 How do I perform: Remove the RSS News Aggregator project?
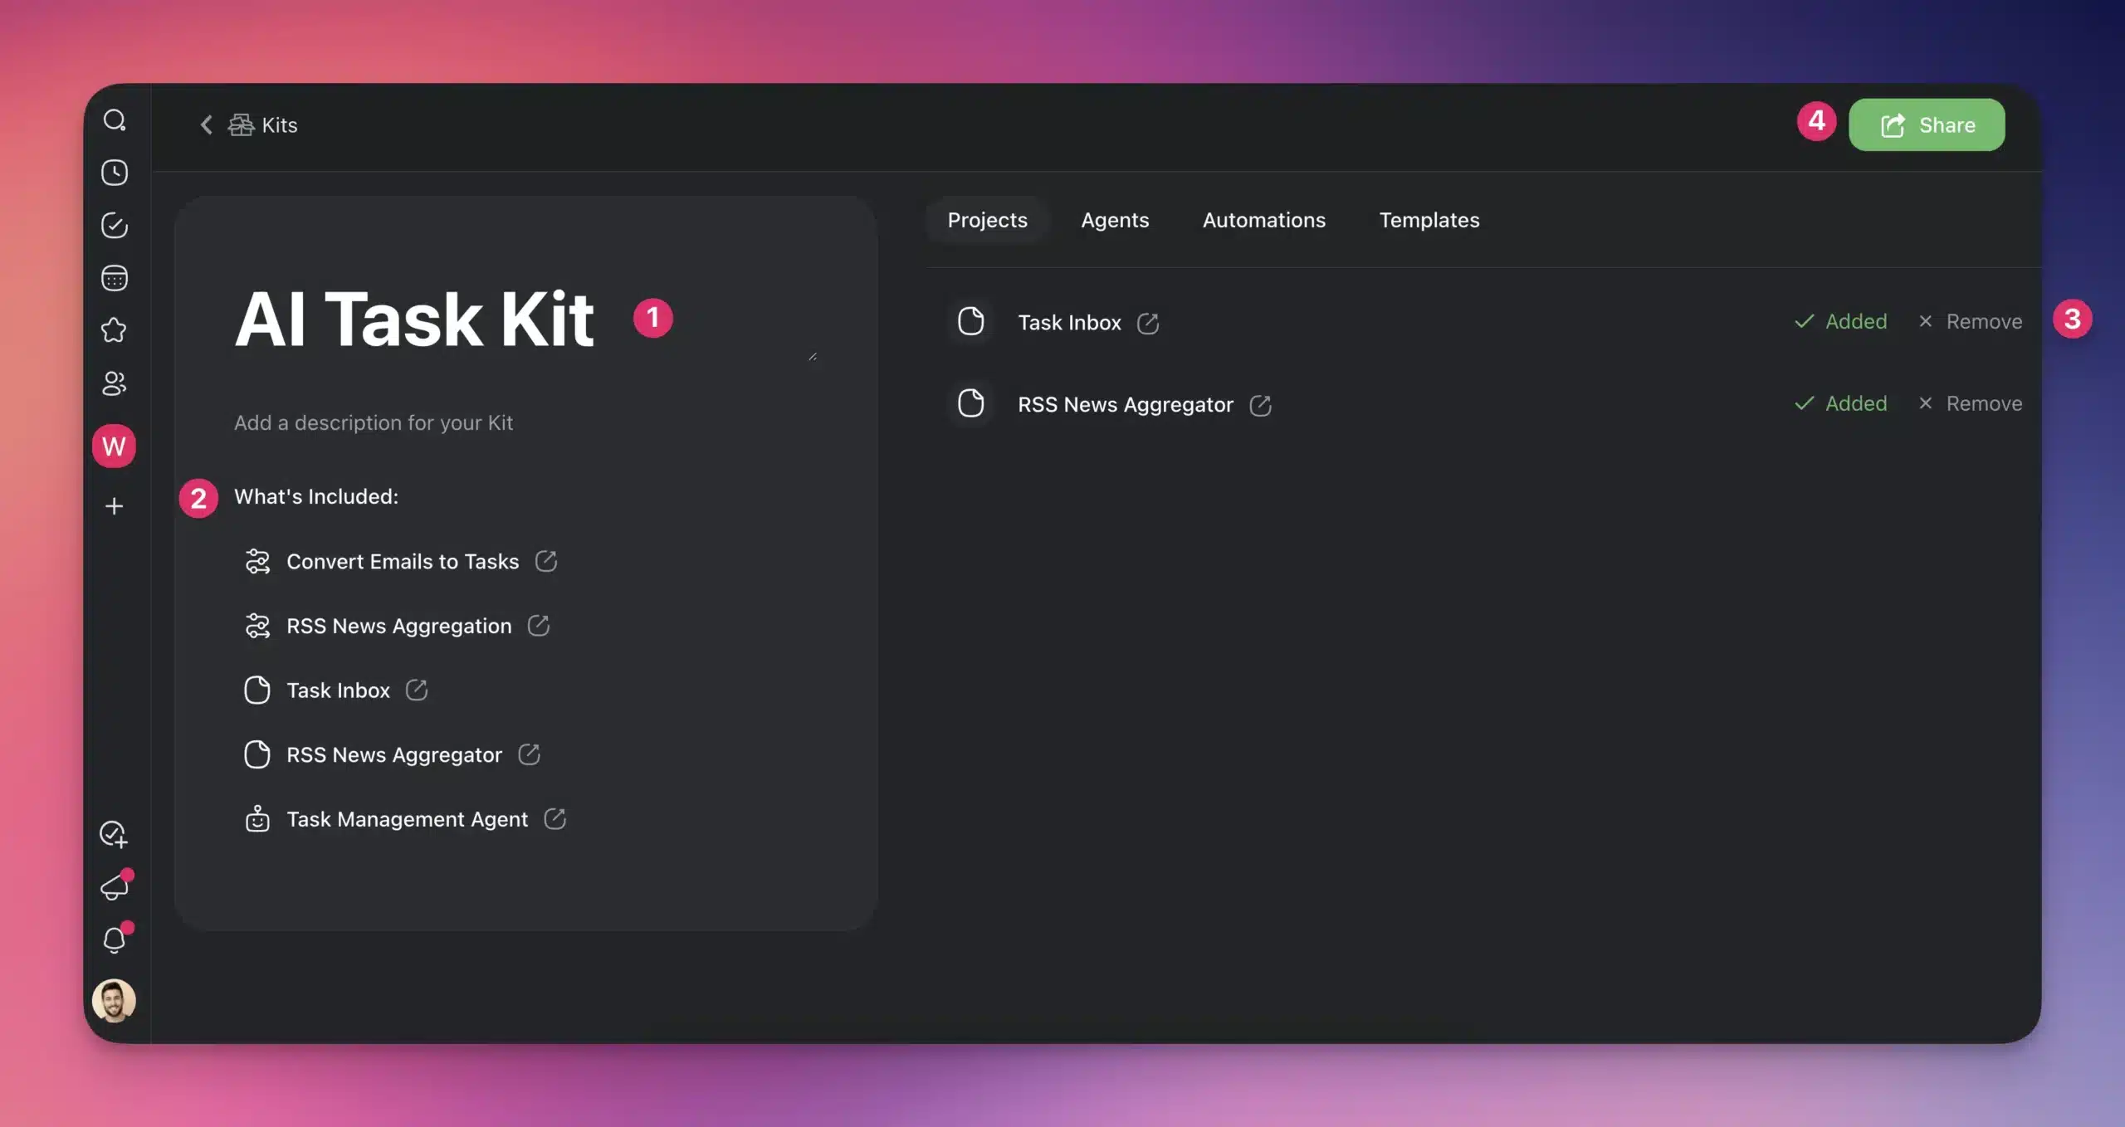pos(1970,403)
